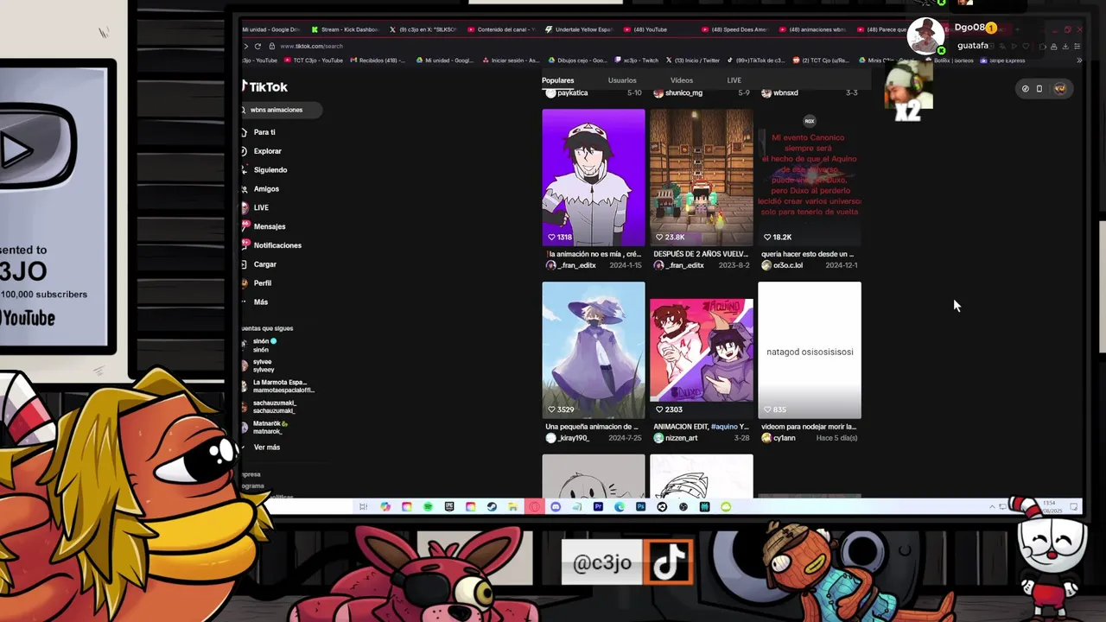Switch to Mi unidad Google Drive tab

tap(271, 29)
